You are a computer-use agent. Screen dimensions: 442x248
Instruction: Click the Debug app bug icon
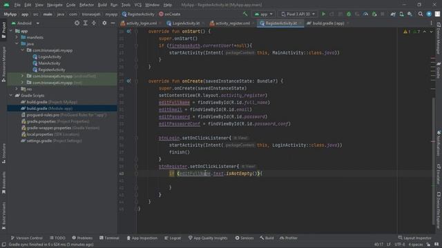[349, 14]
